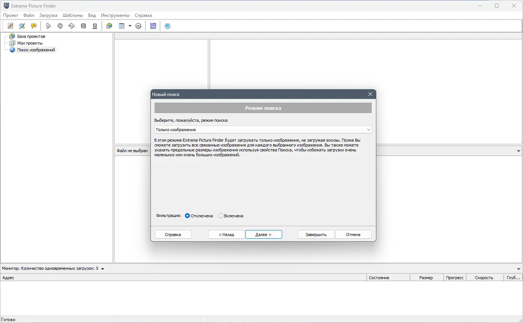Close the Новый поиск dialog
This screenshot has width=523, height=323.
pyautogui.click(x=370, y=94)
